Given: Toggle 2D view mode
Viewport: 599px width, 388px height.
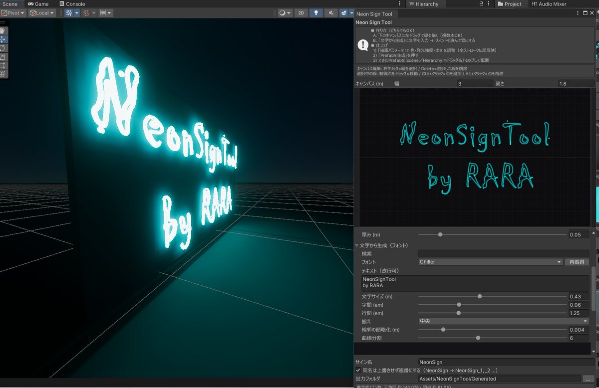Looking at the screenshot, I should click(300, 13).
